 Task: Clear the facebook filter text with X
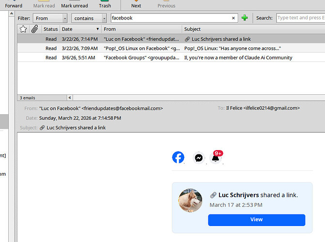pyautogui.click(x=233, y=18)
